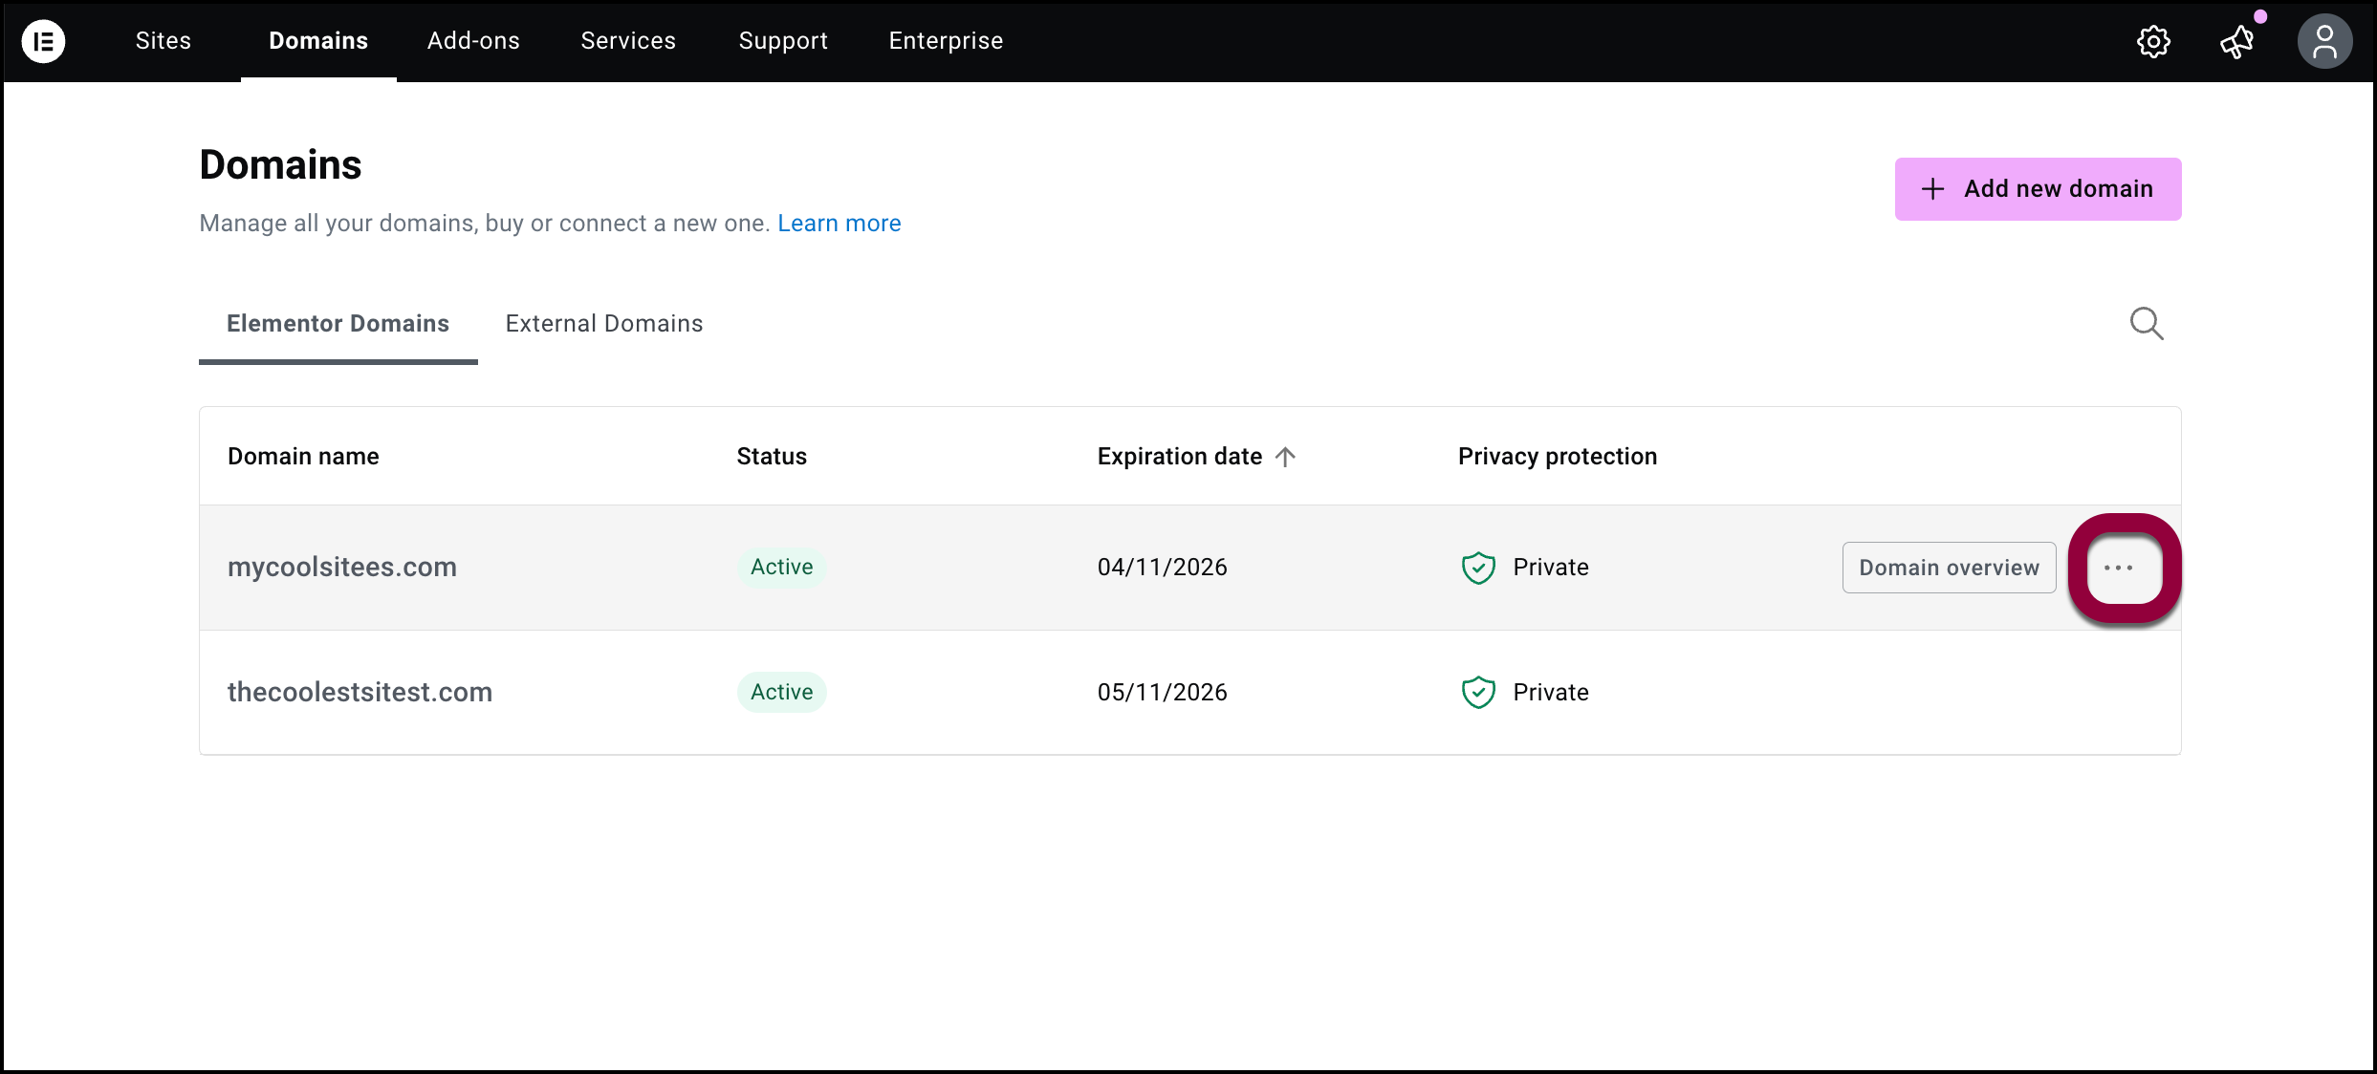The image size is (2377, 1074).
Task: Click the thecoolestsitest.com privacy shield icon
Action: tap(1478, 692)
